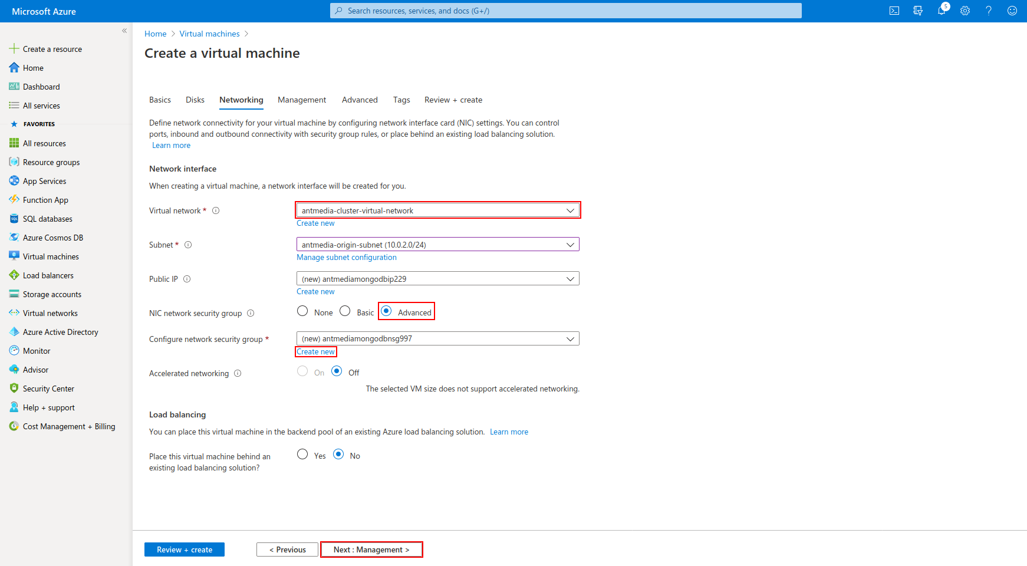This screenshot has width=1027, height=566.
Task: Open Dashboard from sidebar
Action: tap(41, 87)
